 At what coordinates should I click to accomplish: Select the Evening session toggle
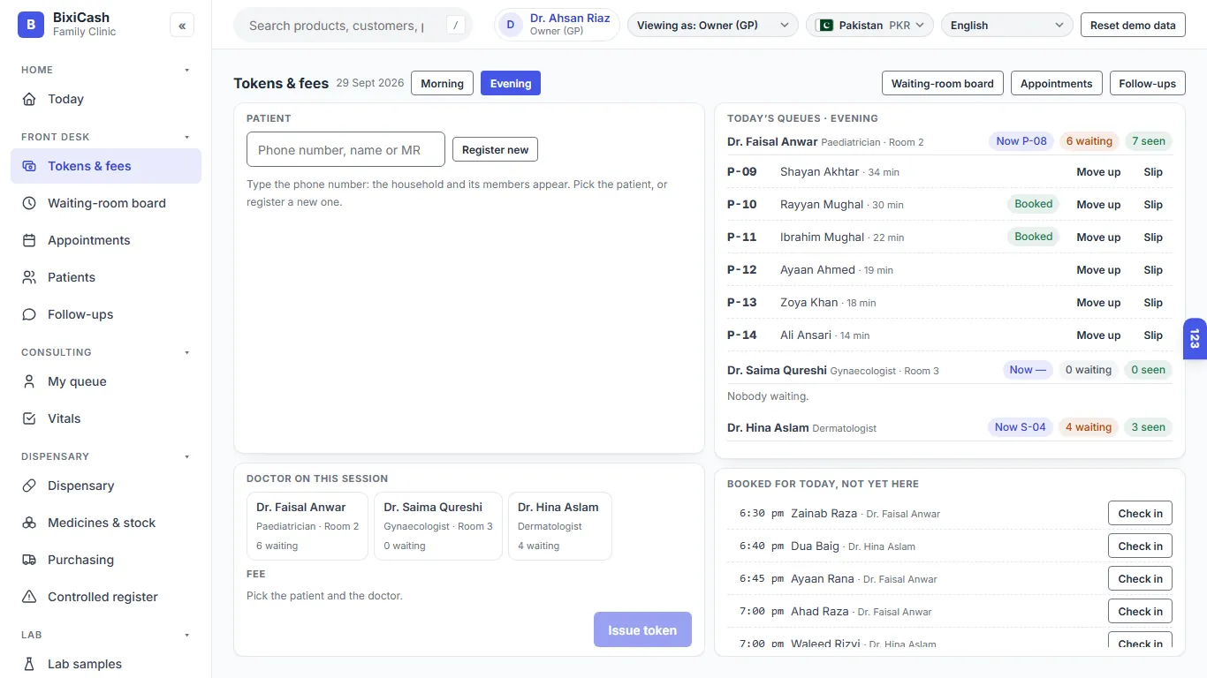pyautogui.click(x=511, y=83)
